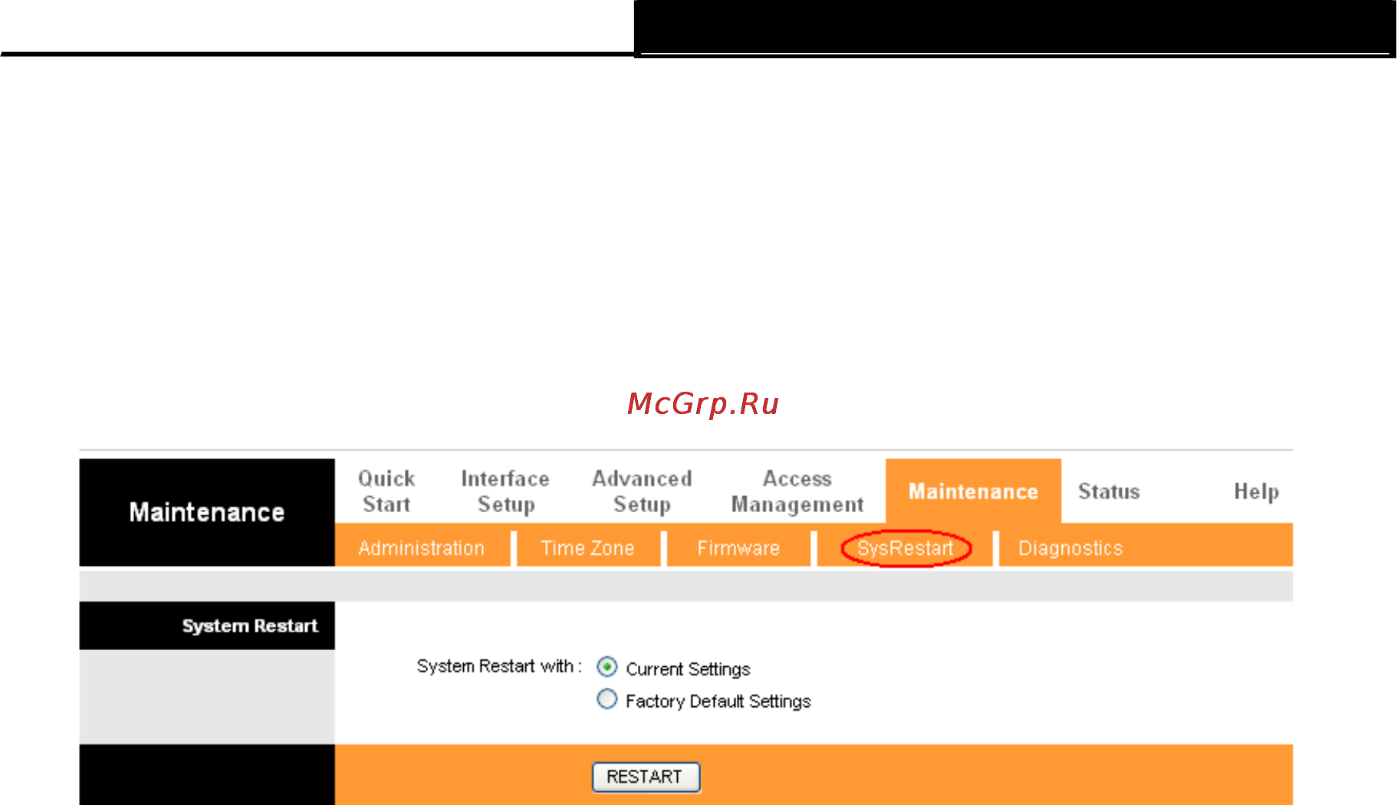Click the RESTART button
Image resolution: width=1397 pixels, height=805 pixels.
(646, 777)
